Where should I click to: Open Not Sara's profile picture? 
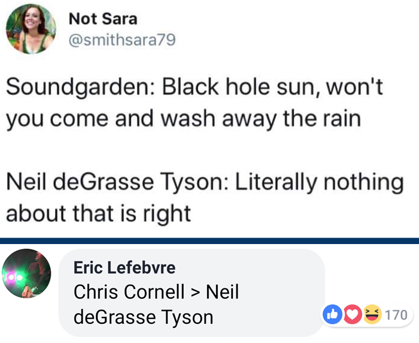pos(31,29)
